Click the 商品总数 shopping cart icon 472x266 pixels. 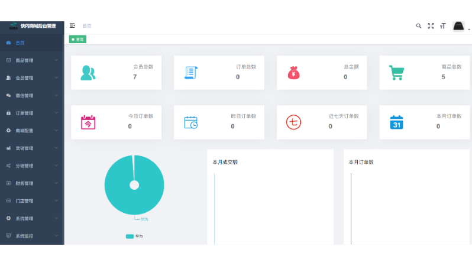coord(396,73)
